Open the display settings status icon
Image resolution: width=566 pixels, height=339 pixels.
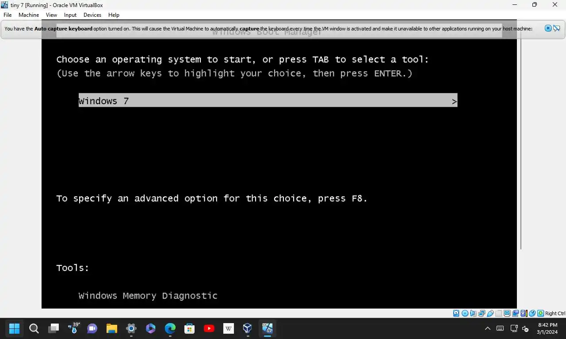pos(507,313)
